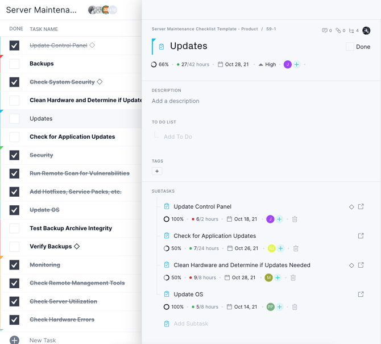Open Clean Hardware subtask in new view

coord(361,265)
